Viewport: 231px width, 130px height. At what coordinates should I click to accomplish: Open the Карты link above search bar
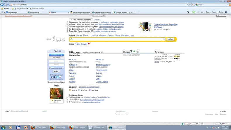(x=79, y=35)
